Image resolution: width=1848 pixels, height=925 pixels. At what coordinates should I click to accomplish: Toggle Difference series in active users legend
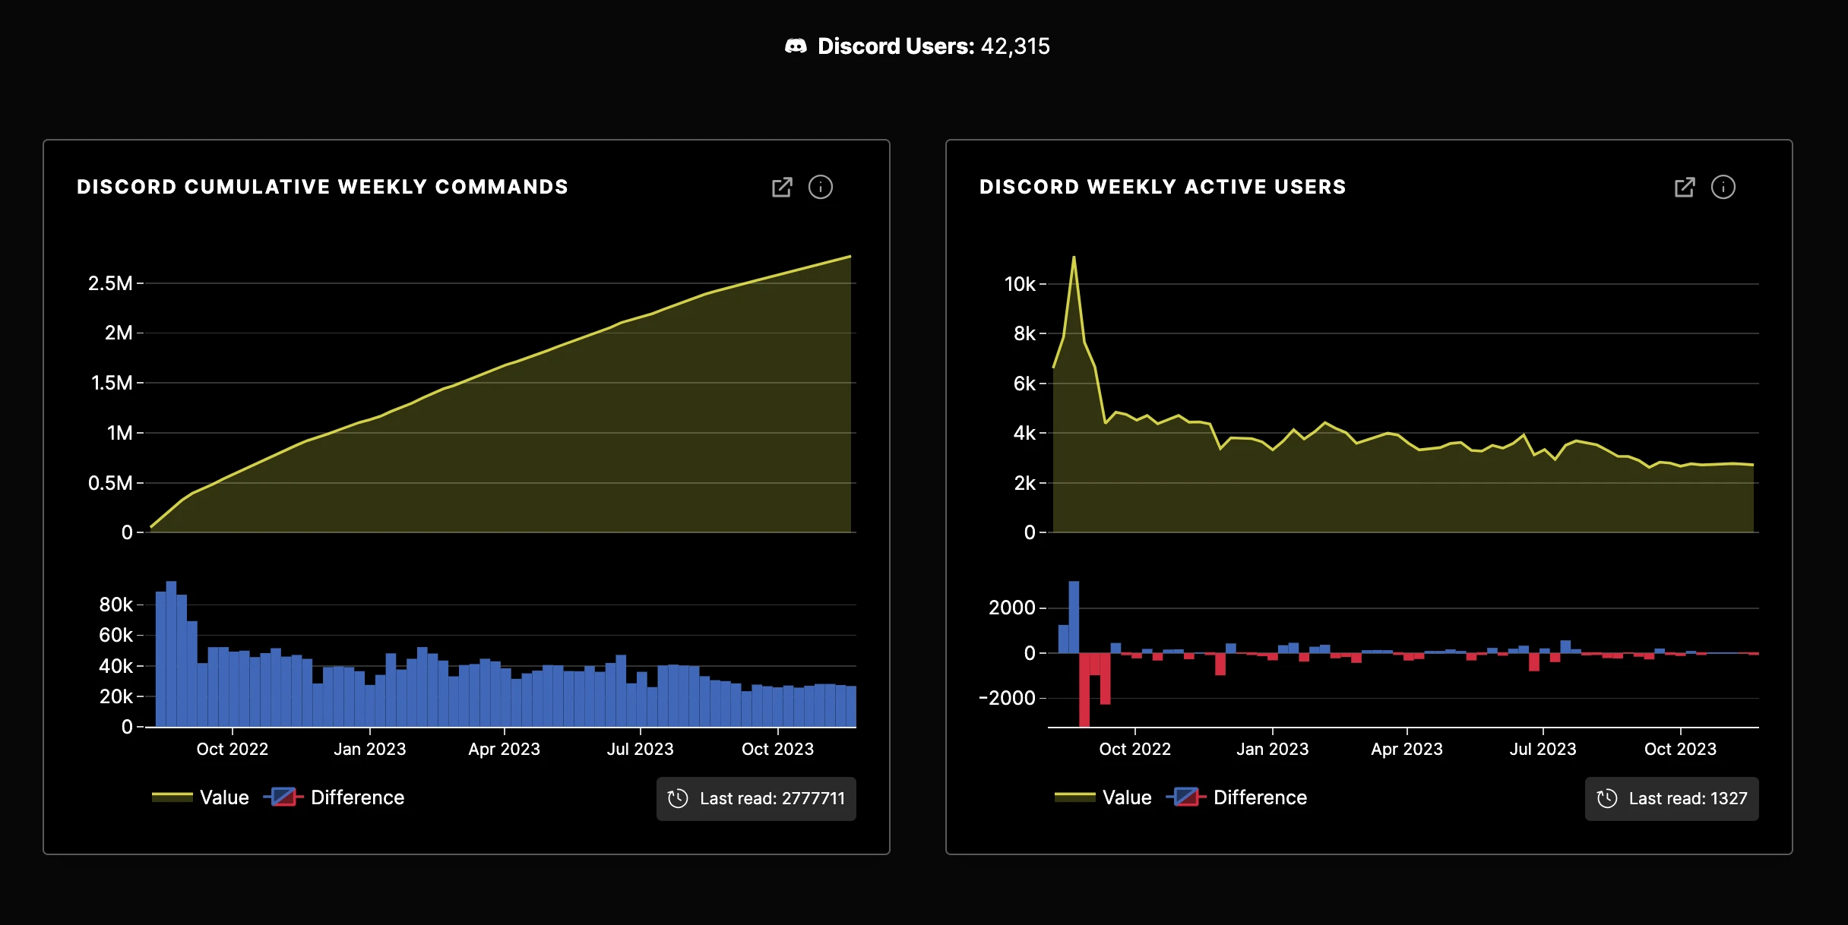[x=1260, y=797]
